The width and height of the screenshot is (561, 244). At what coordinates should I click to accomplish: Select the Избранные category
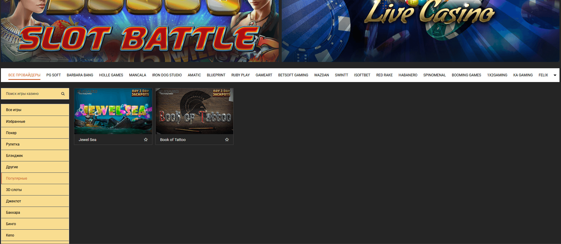(x=35, y=122)
